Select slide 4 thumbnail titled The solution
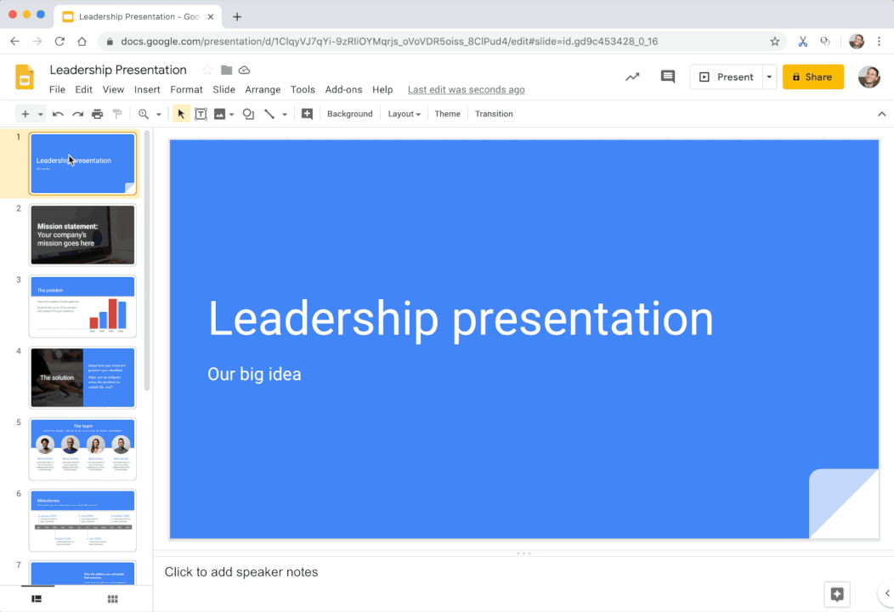The height and width of the screenshot is (612, 894). coord(82,377)
